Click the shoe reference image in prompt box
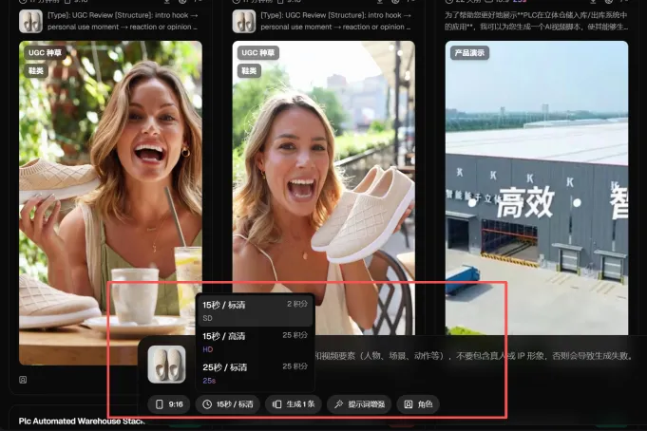The image size is (647, 431). pyautogui.click(x=166, y=365)
